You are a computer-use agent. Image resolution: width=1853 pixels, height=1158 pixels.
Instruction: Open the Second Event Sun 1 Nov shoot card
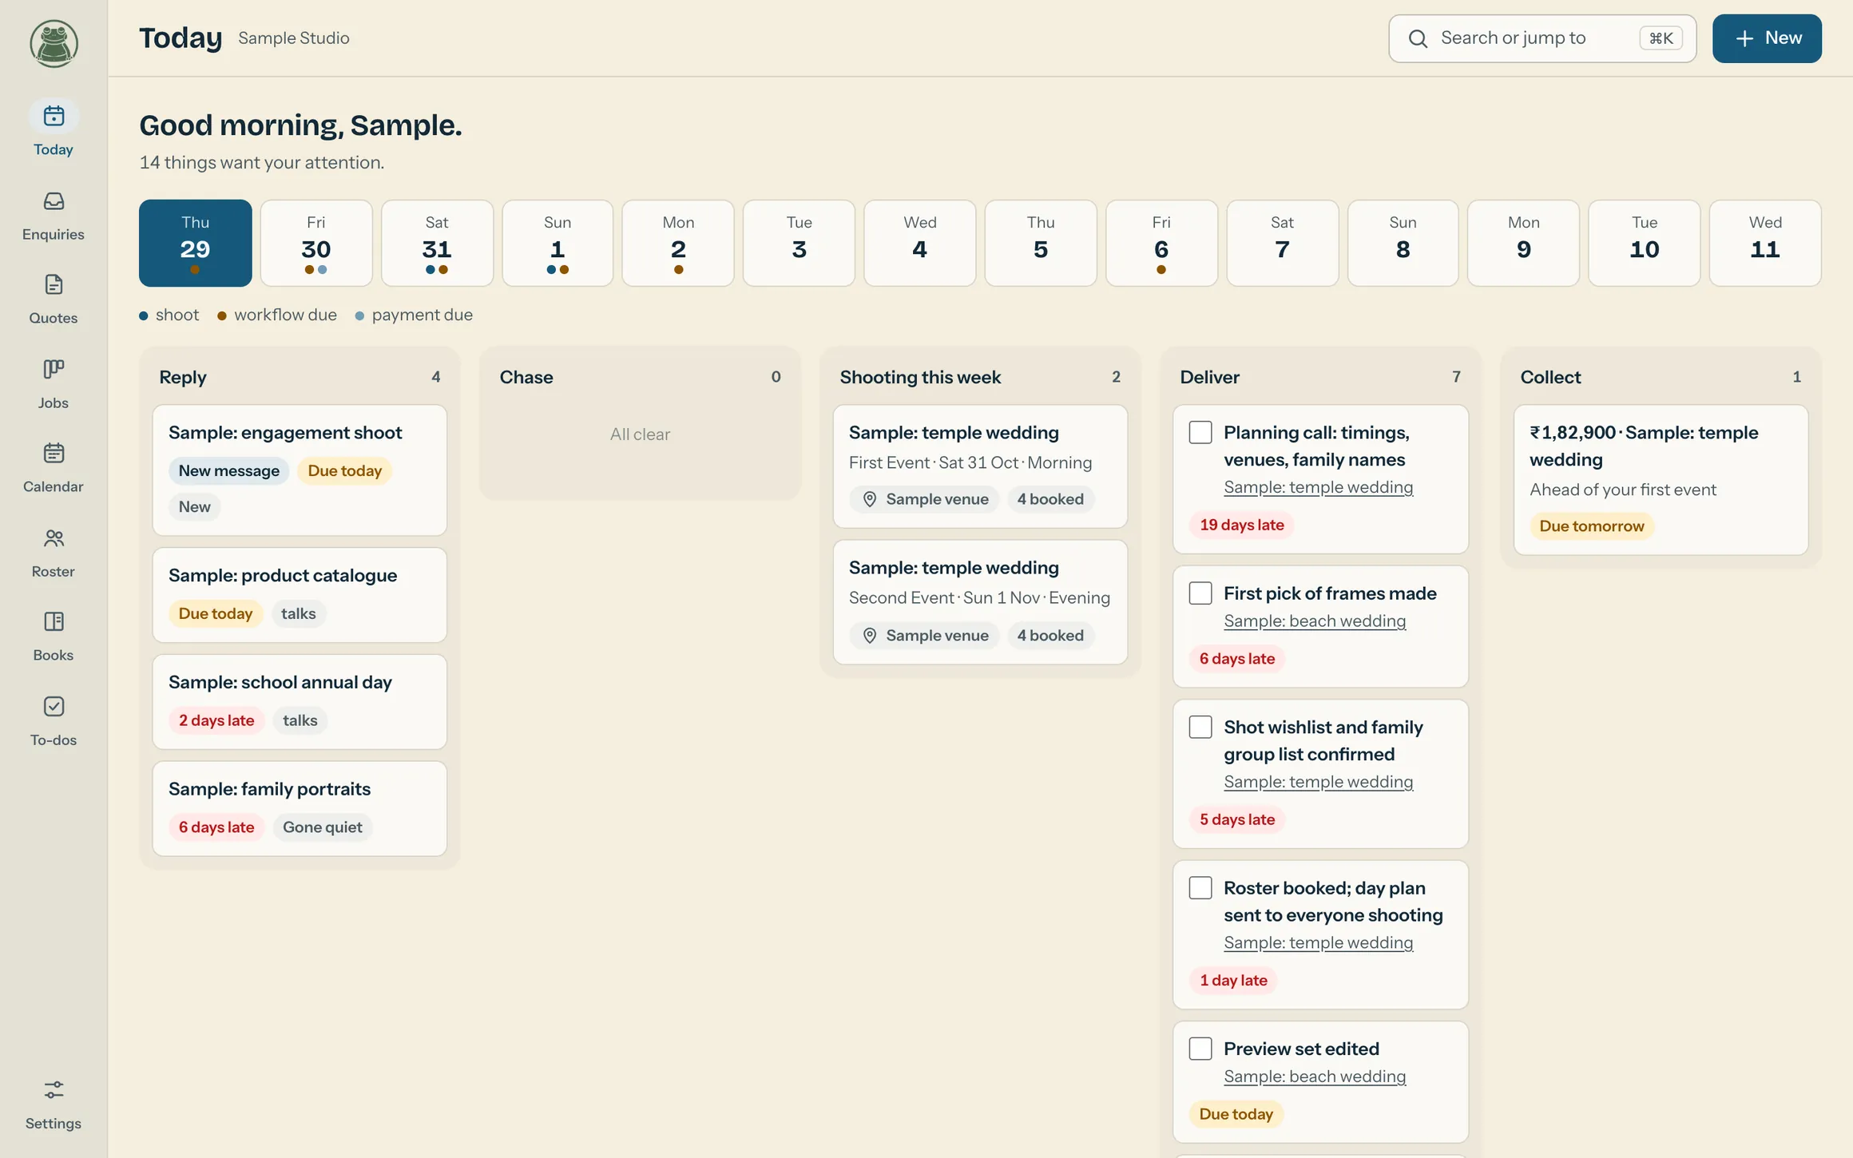point(980,602)
